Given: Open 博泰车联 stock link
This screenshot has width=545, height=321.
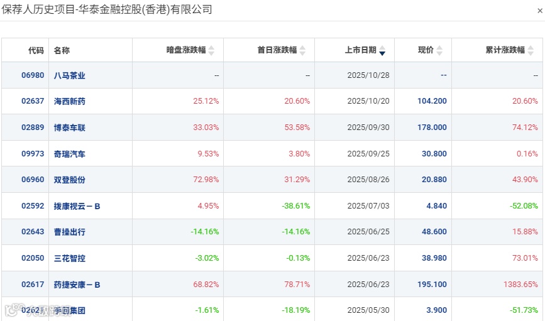Looking at the screenshot, I should coord(70,128).
